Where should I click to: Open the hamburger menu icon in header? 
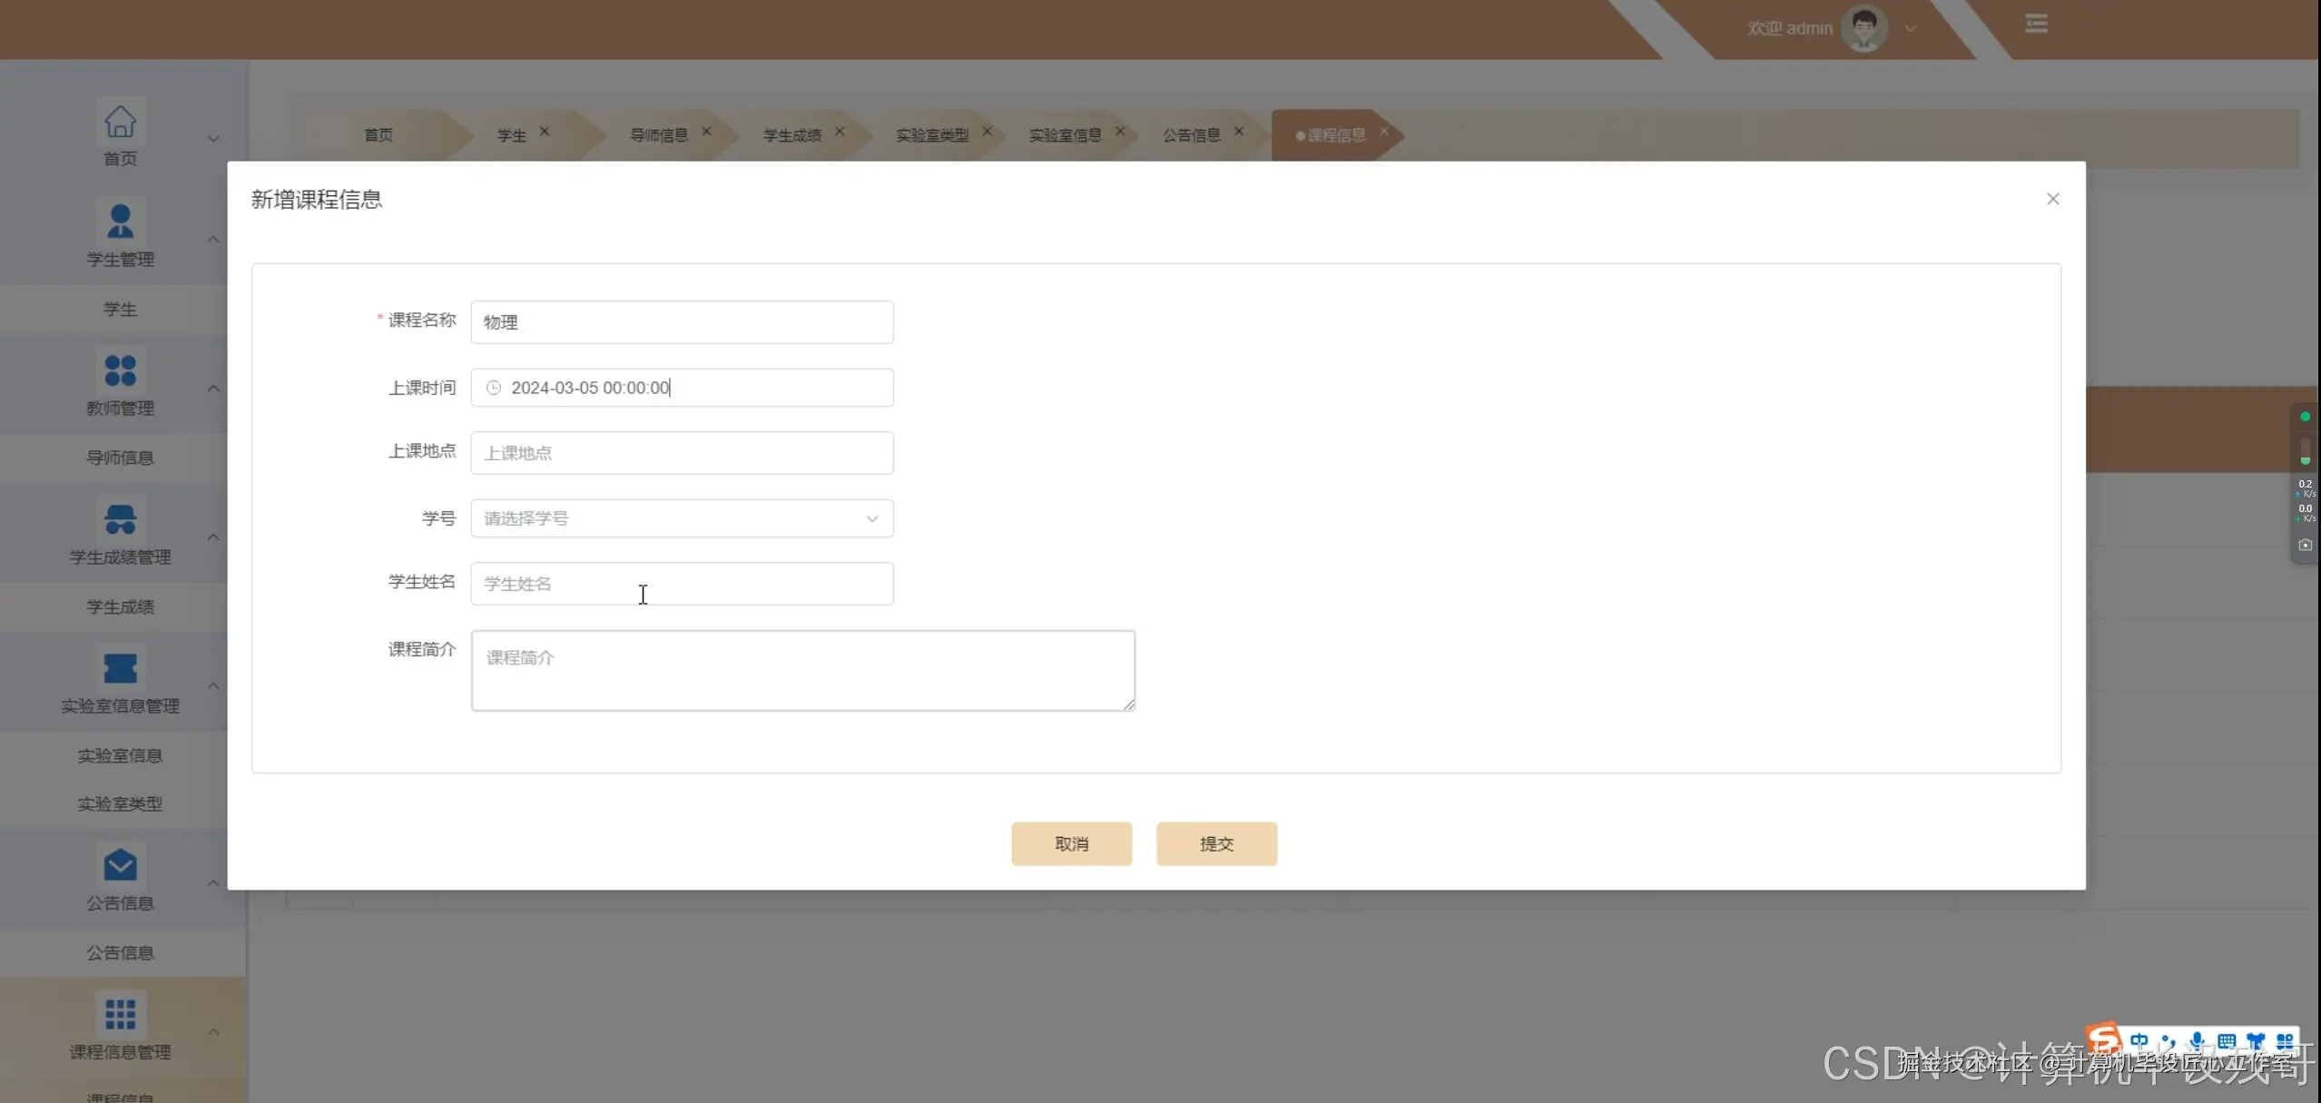[2036, 25]
